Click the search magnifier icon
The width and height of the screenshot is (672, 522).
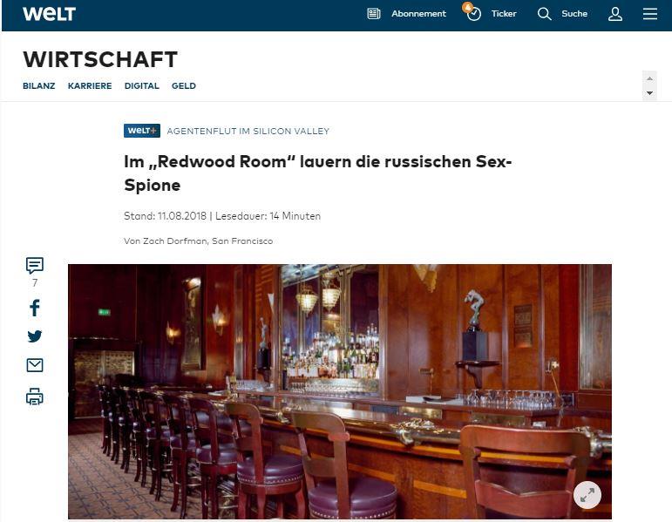[x=544, y=14]
